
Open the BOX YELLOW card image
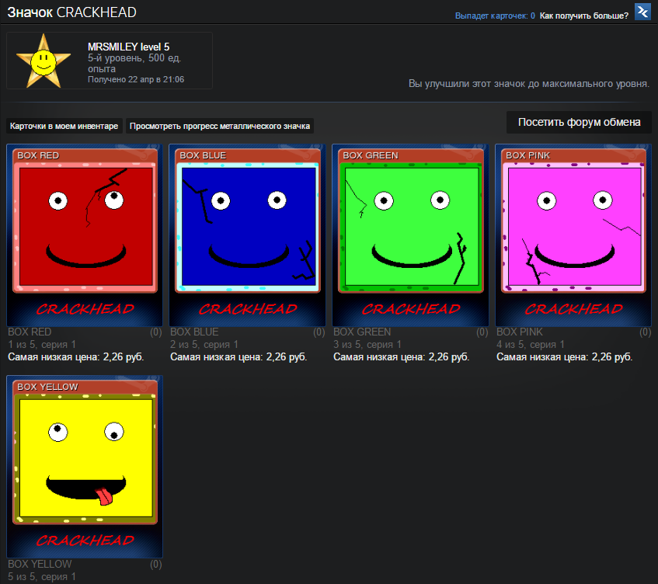coord(85,467)
